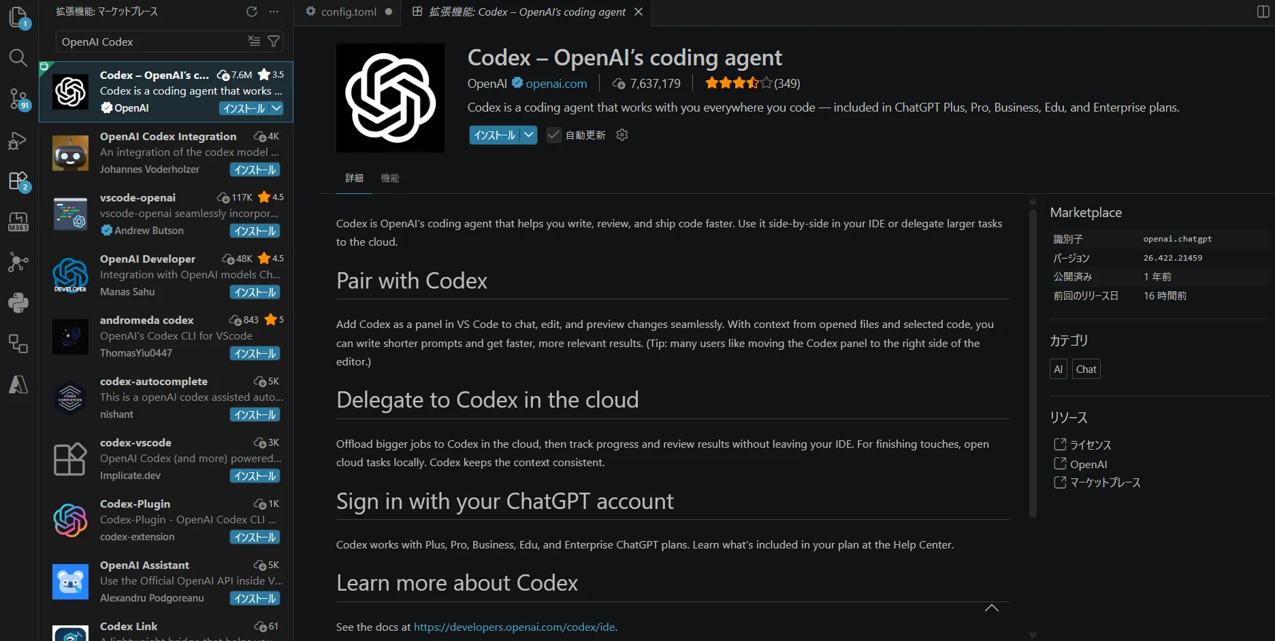The width and height of the screenshot is (1275, 641).
Task: Open the Source Control view icon
Action: 18,99
